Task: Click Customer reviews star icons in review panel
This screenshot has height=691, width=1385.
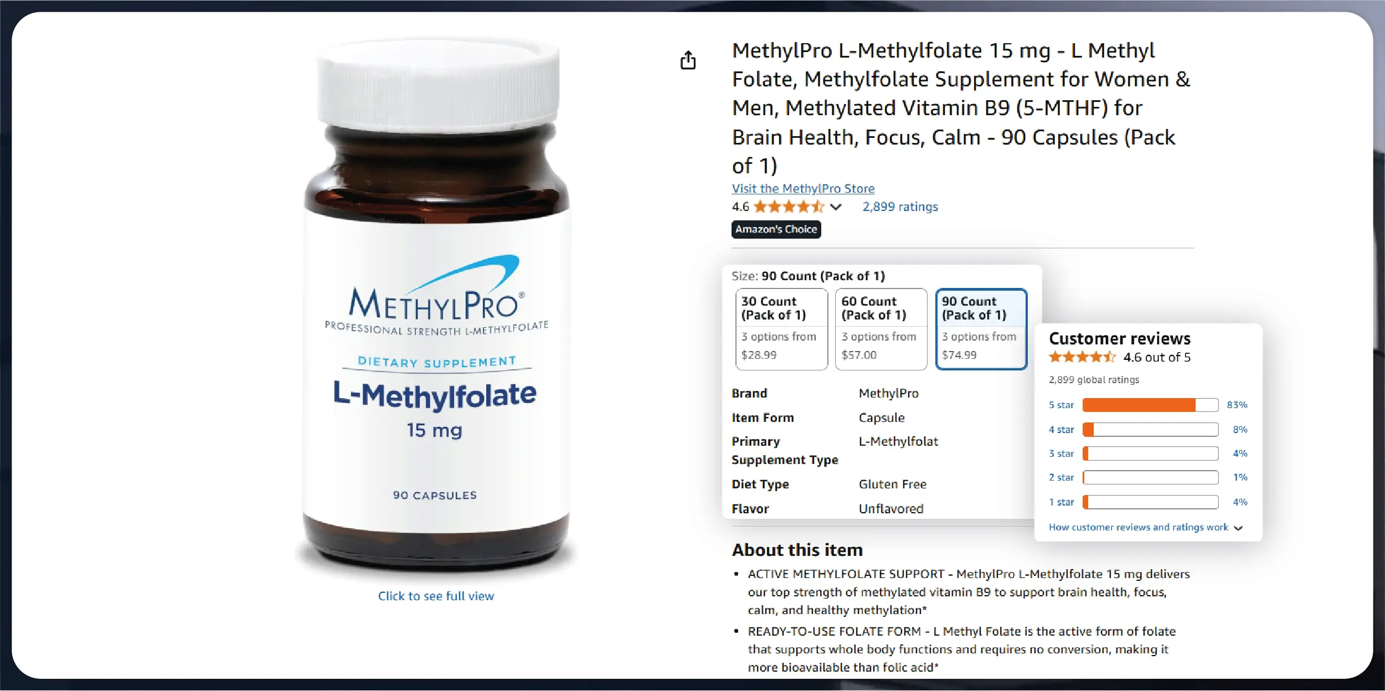Action: click(x=1082, y=357)
